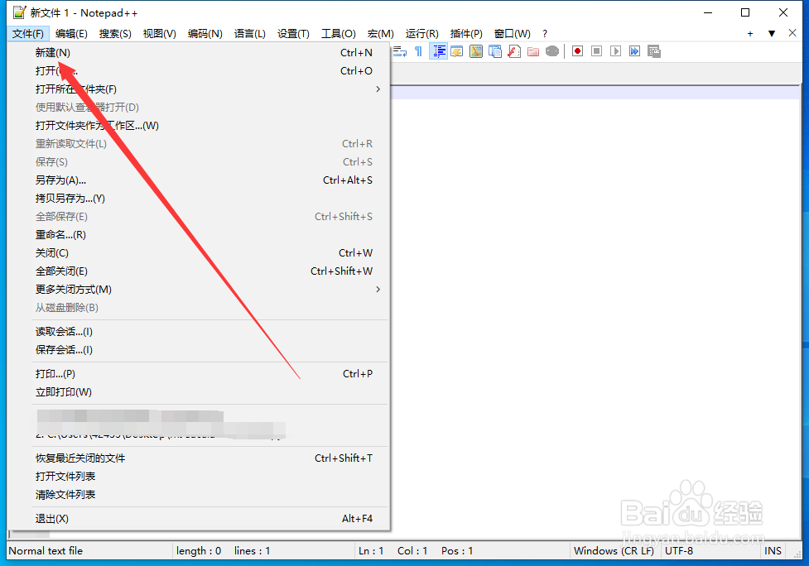Click save recorded macro icon
The image size is (809, 566).
pyautogui.click(x=653, y=51)
